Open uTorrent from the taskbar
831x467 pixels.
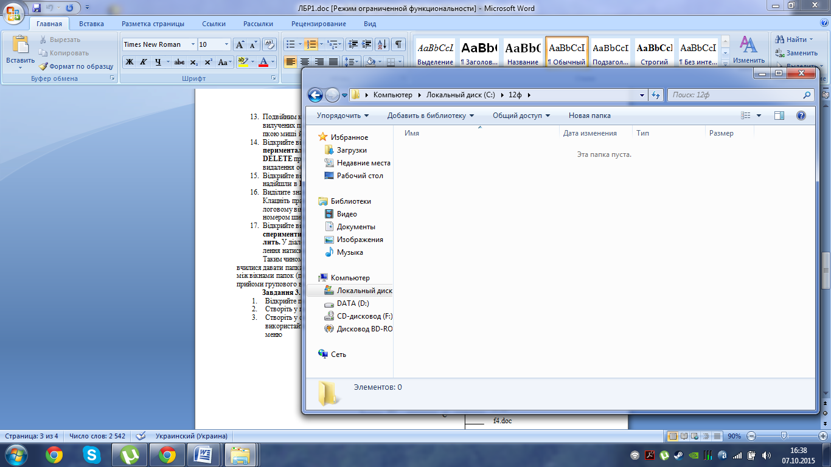(x=130, y=454)
